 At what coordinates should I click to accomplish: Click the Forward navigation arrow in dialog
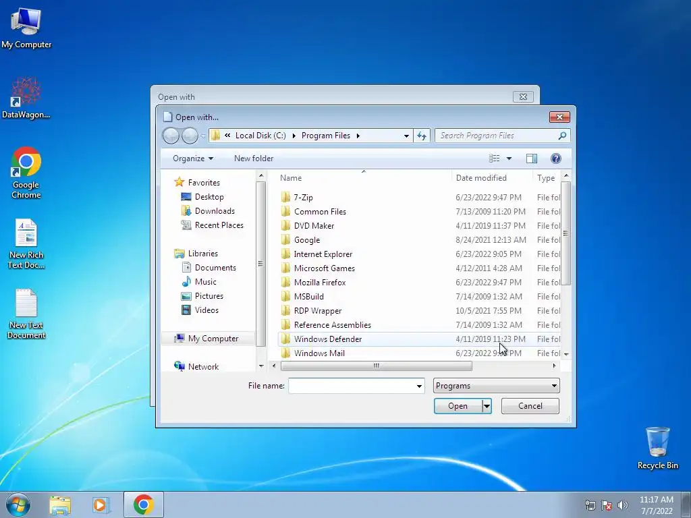(x=190, y=136)
